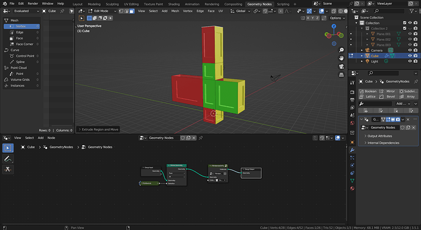Screen dimensions: 421x230
Task: Expand Extrude Region and Move operator panel
Action: (x=98, y=129)
